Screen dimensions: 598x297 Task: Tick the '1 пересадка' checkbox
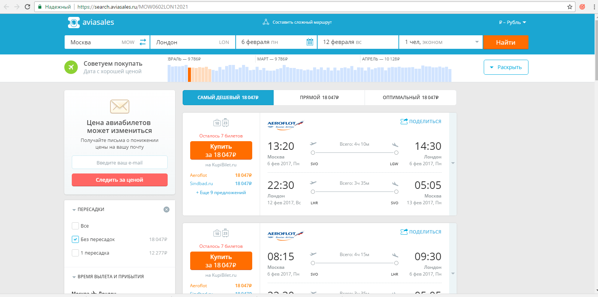point(75,253)
